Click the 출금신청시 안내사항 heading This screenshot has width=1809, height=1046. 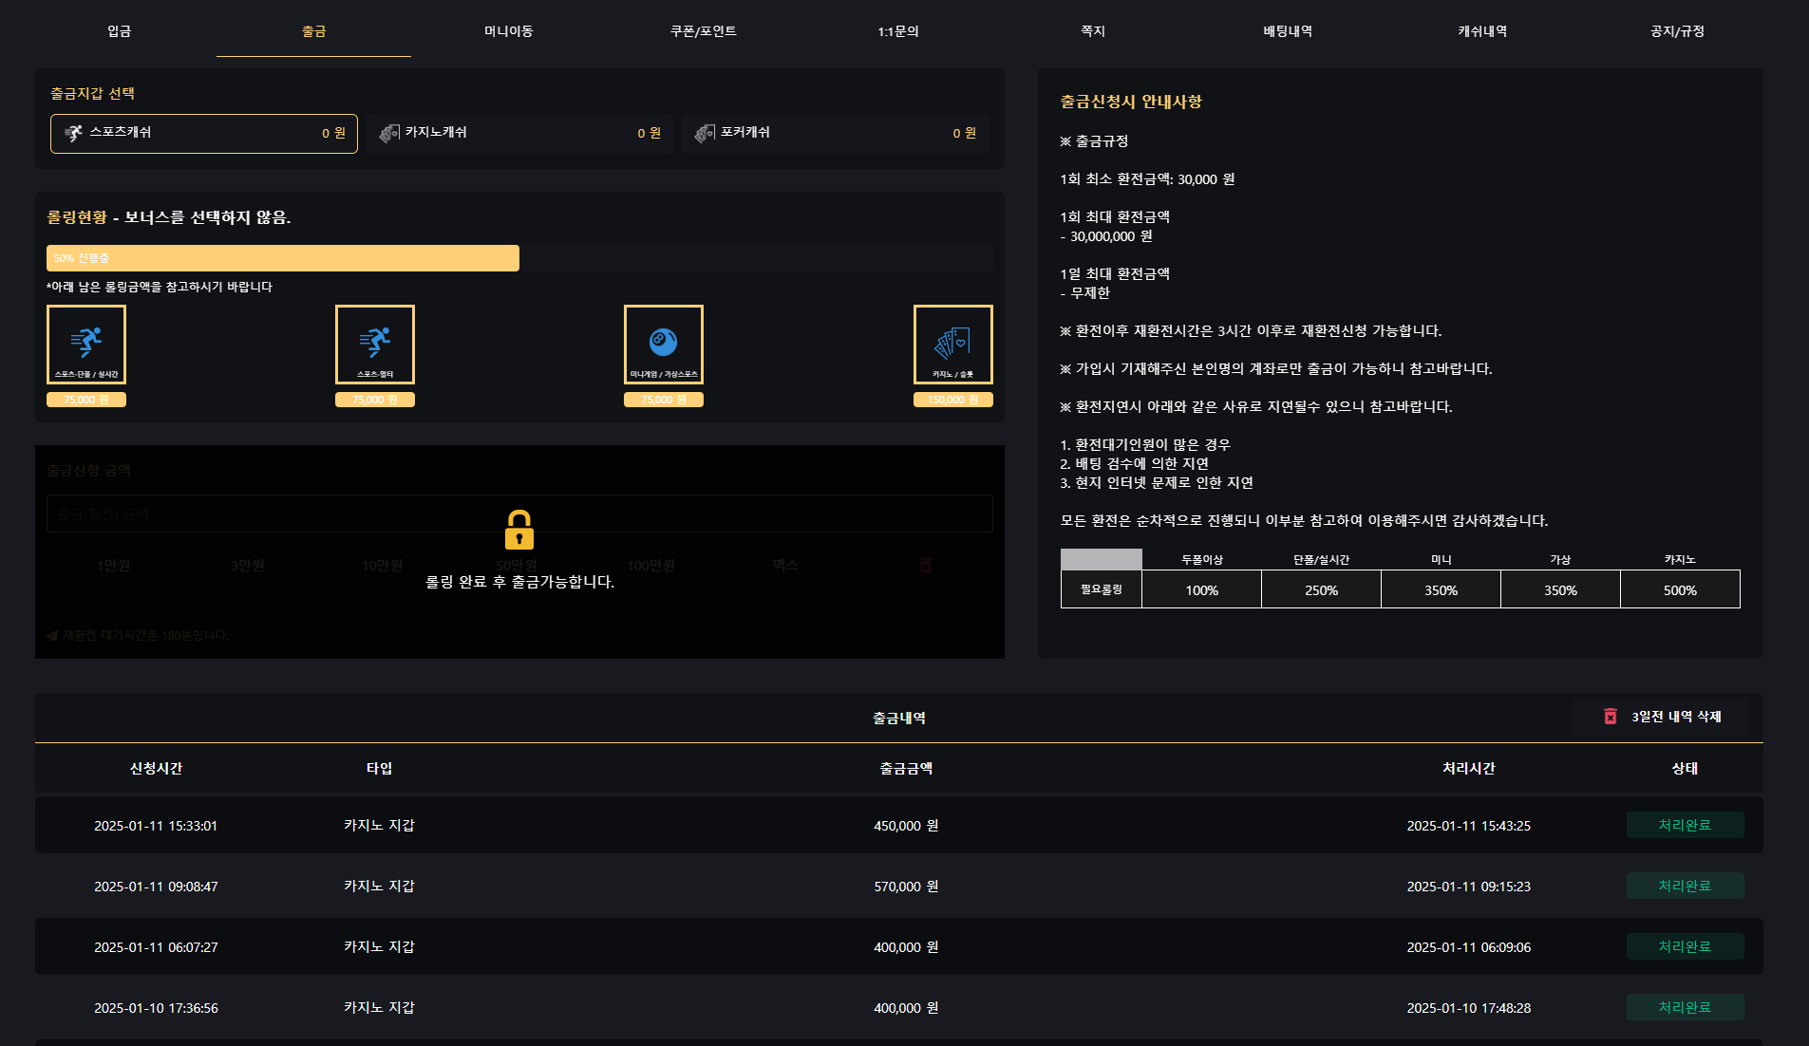[1131, 102]
